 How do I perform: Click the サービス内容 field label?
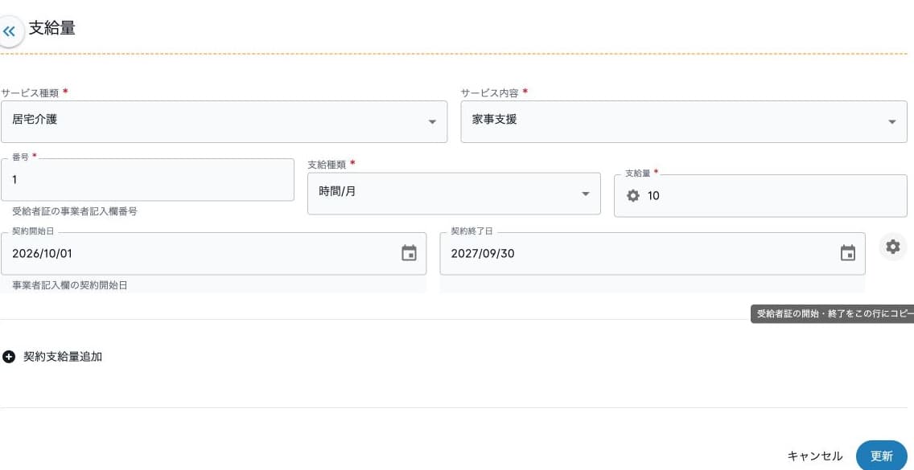click(490, 92)
